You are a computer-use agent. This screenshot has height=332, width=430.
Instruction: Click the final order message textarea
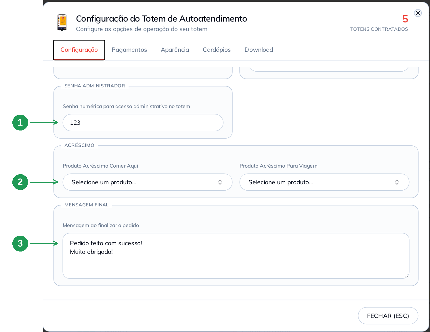236,256
